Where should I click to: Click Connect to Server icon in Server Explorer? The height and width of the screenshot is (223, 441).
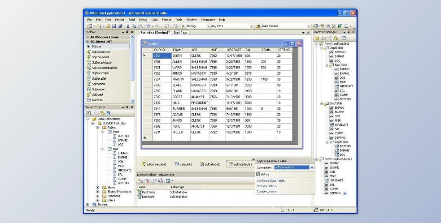[x=108, y=113]
